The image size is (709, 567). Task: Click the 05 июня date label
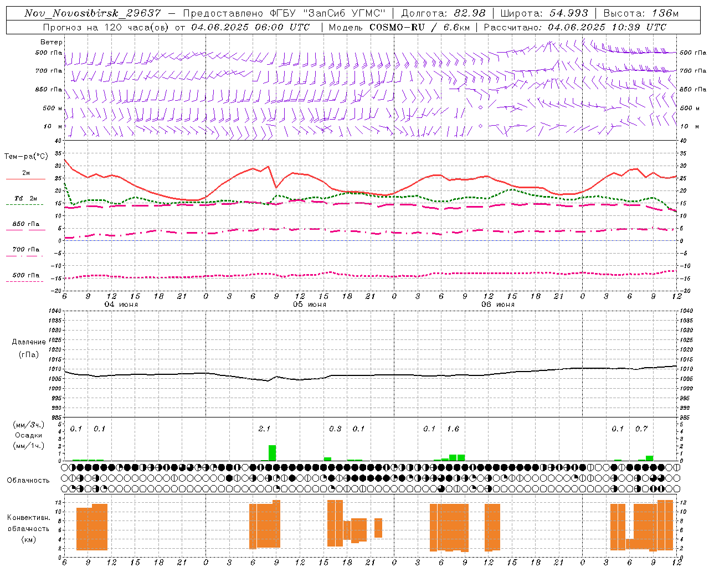point(310,304)
